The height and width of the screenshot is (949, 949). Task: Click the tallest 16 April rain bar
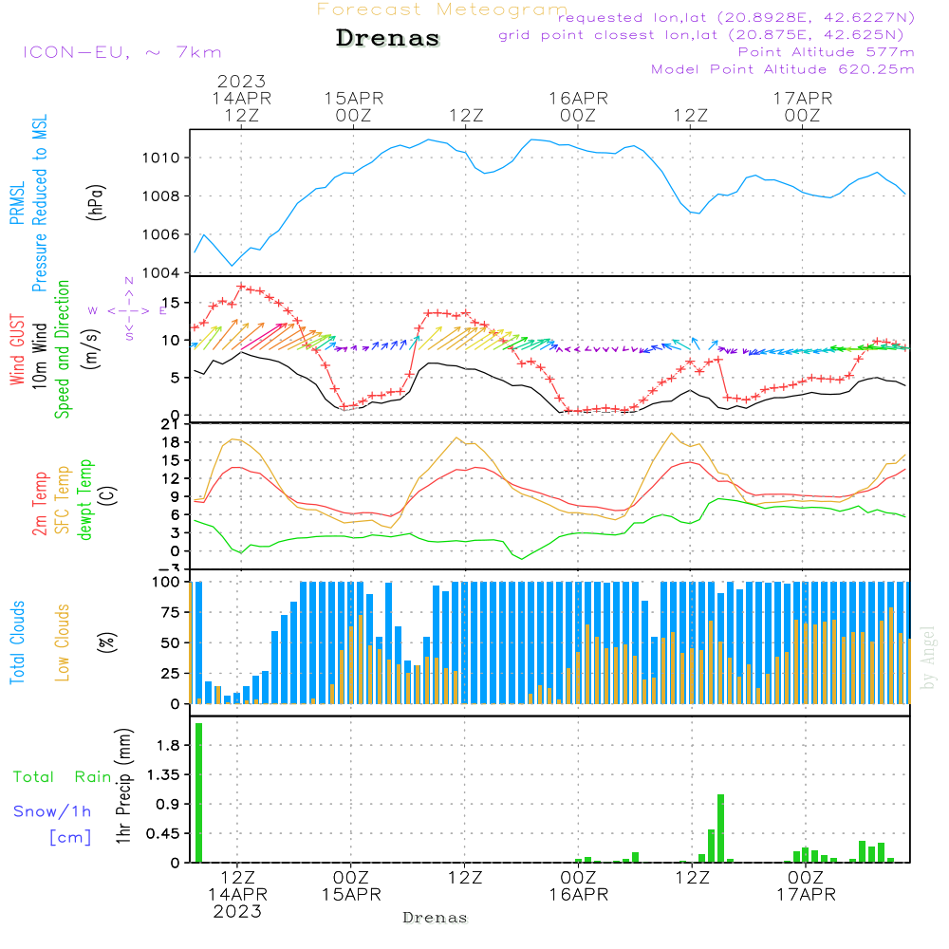tap(720, 828)
